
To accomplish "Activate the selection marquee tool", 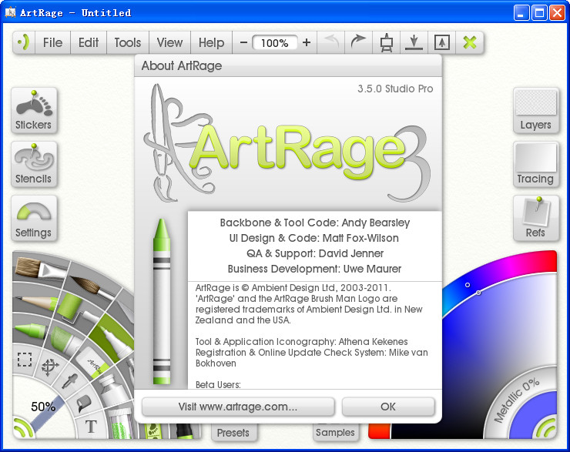I will click(25, 360).
